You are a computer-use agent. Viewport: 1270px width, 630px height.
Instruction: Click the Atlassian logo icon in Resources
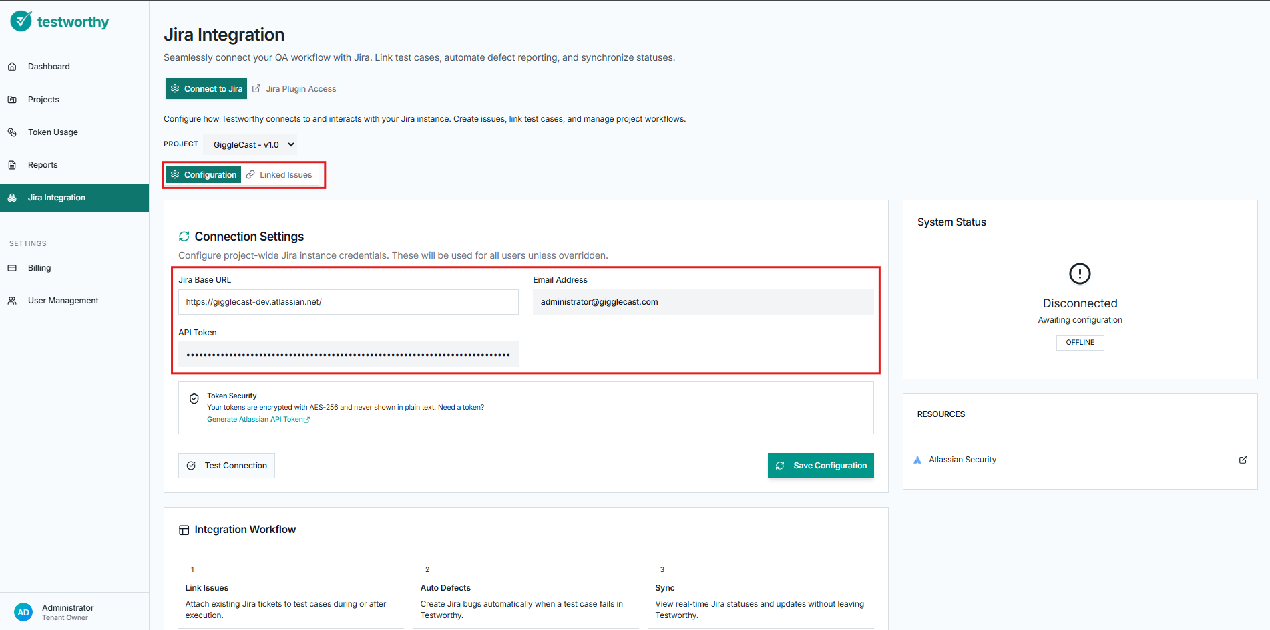click(917, 460)
